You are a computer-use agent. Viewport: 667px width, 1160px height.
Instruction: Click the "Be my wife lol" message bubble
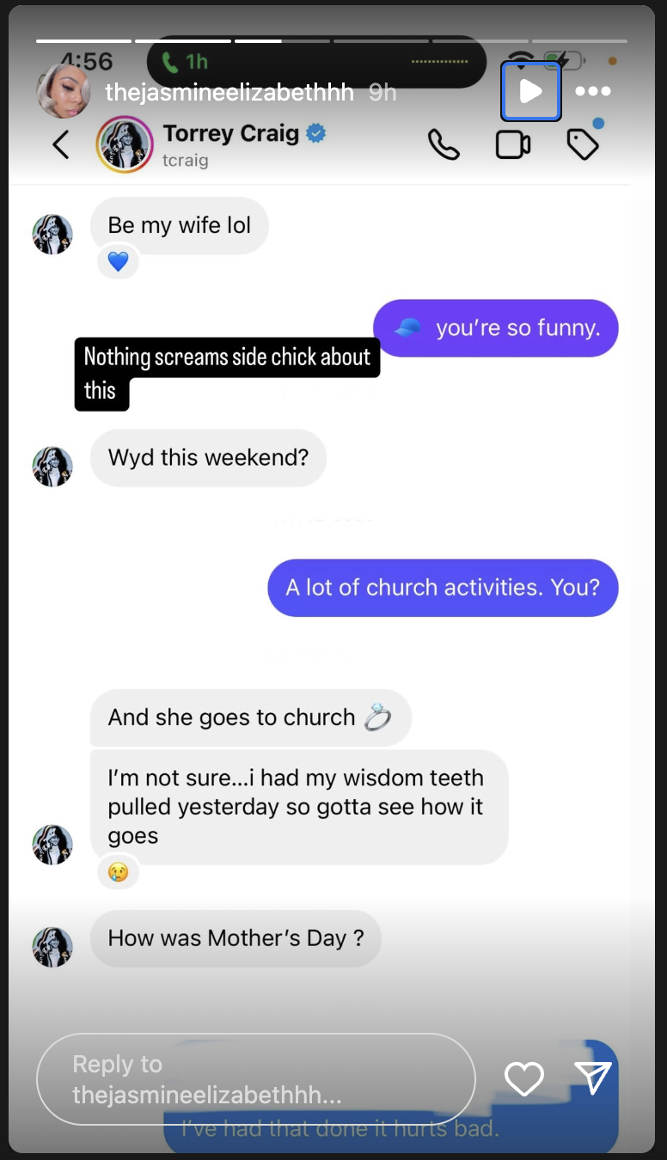pos(180,225)
